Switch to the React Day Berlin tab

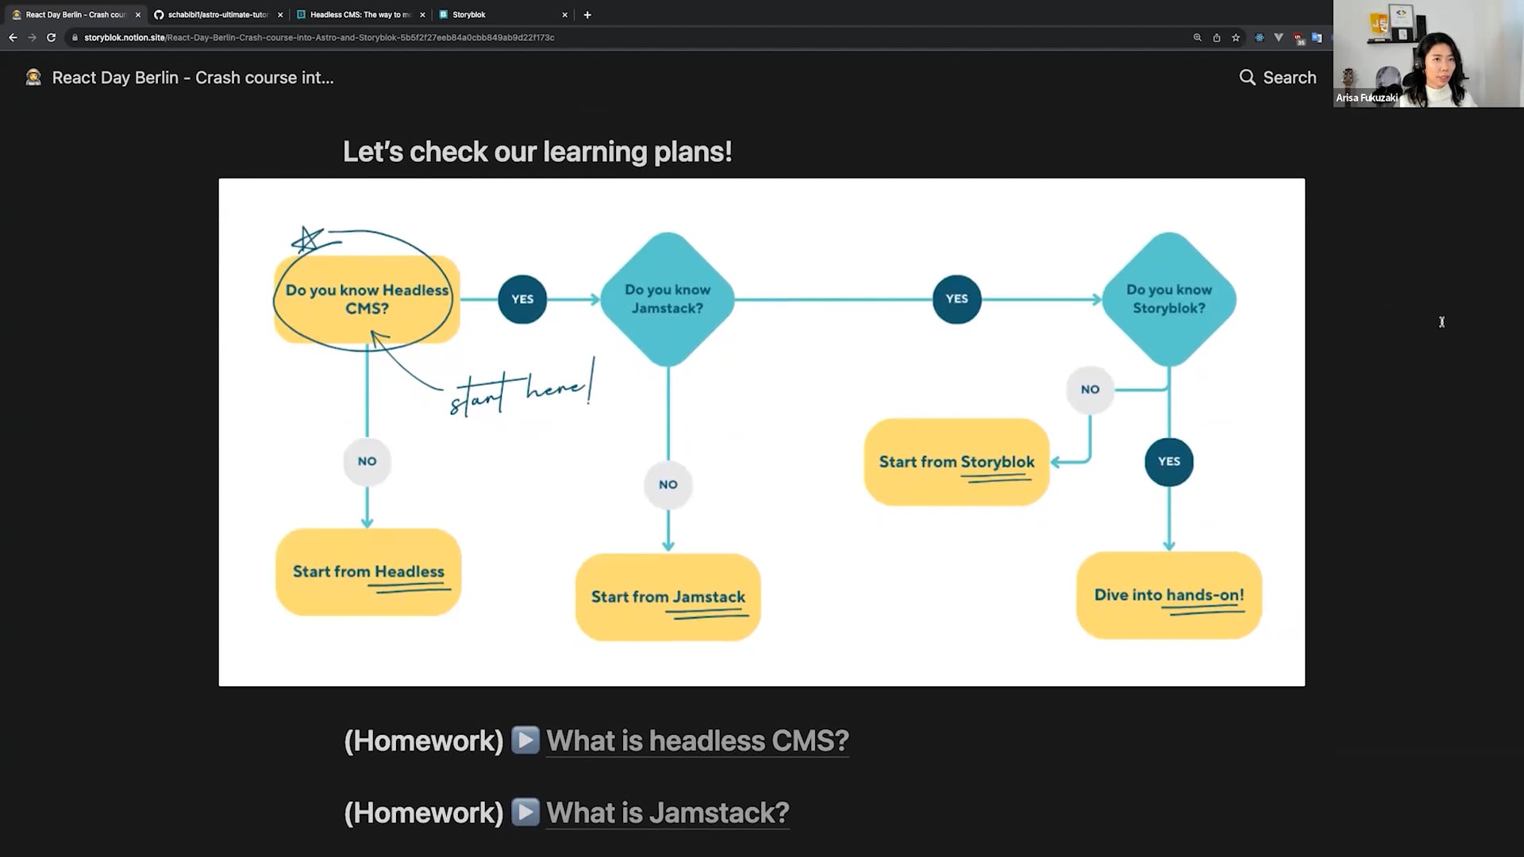[x=75, y=14]
